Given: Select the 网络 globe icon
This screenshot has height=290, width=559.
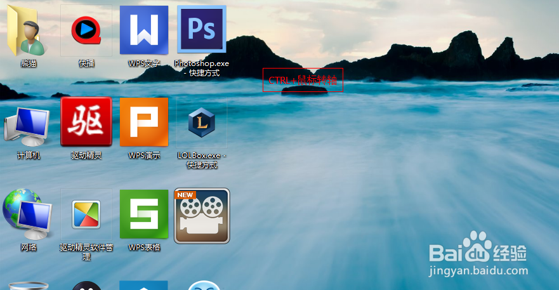Looking at the screenshot, I should tap(28, 214).
